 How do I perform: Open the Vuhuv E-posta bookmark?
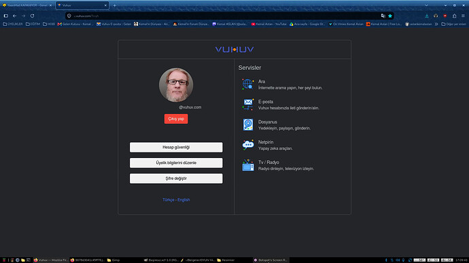114,24
